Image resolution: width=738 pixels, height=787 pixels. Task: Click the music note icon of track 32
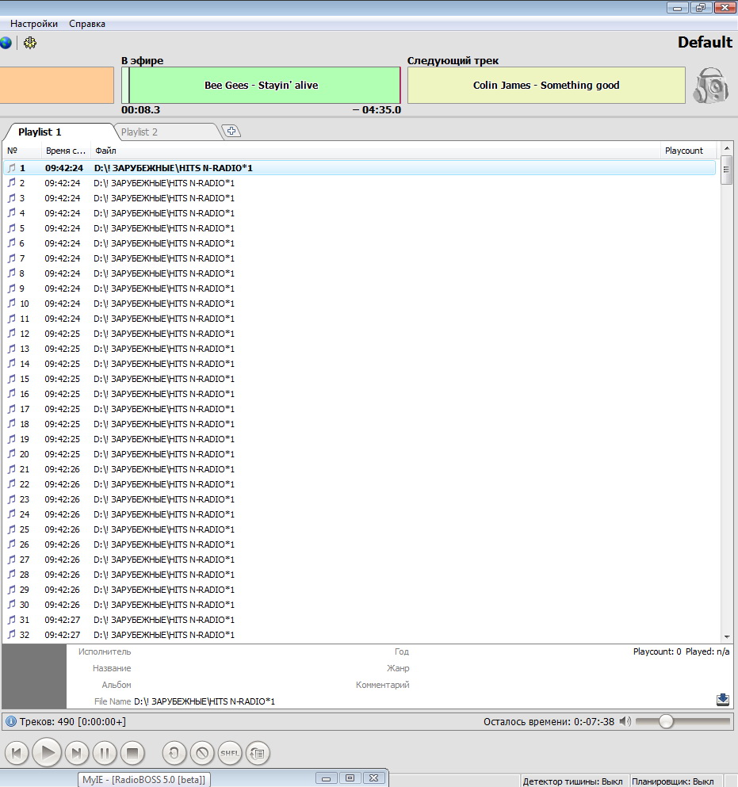coord(12,634)
